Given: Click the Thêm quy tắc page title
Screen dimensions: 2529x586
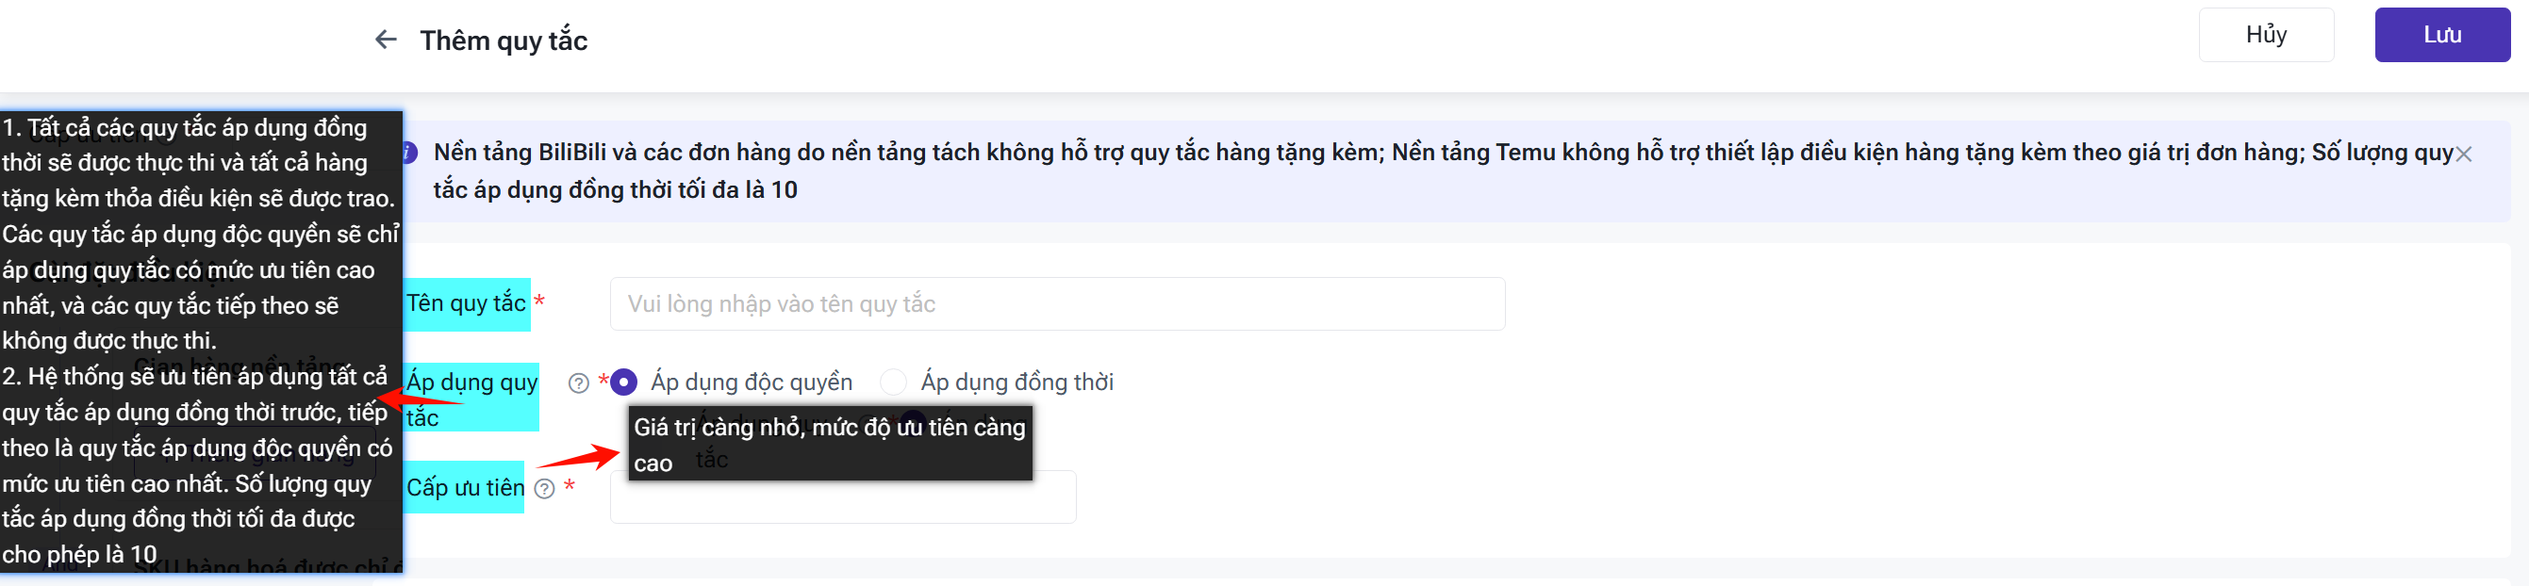Looking at the screenshot, I should pos(504,41).
